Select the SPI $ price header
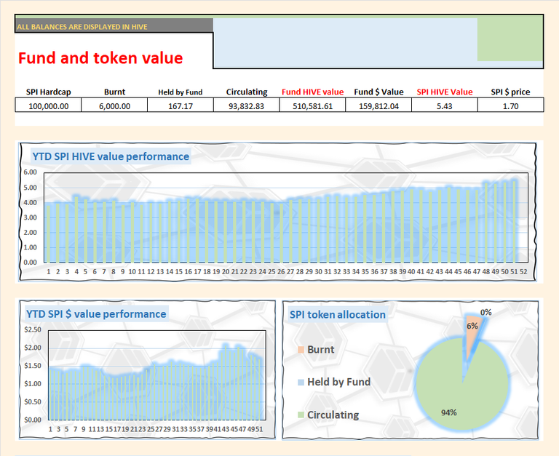 click(510, 92)
